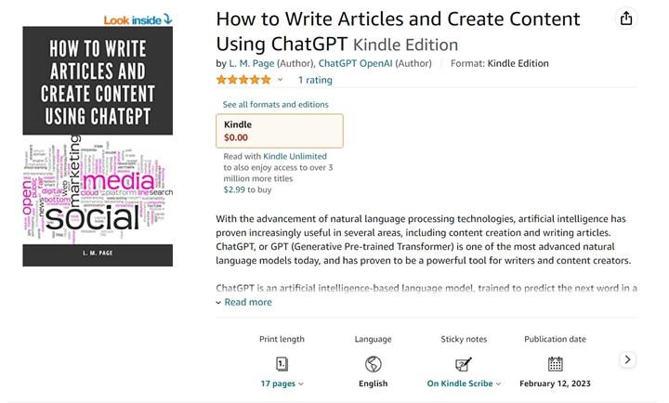
Task: Click the Look inside arrow icon
Action: click(167, 19)
